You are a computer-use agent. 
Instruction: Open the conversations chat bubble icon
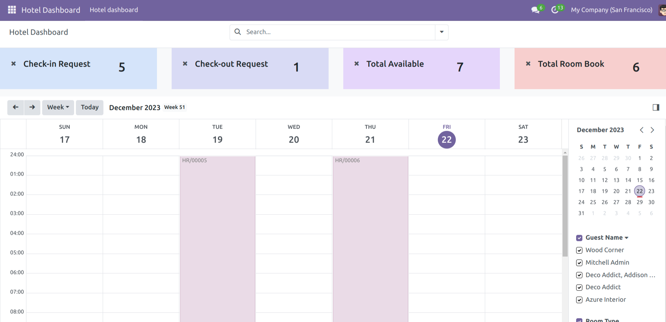[535, 10]
